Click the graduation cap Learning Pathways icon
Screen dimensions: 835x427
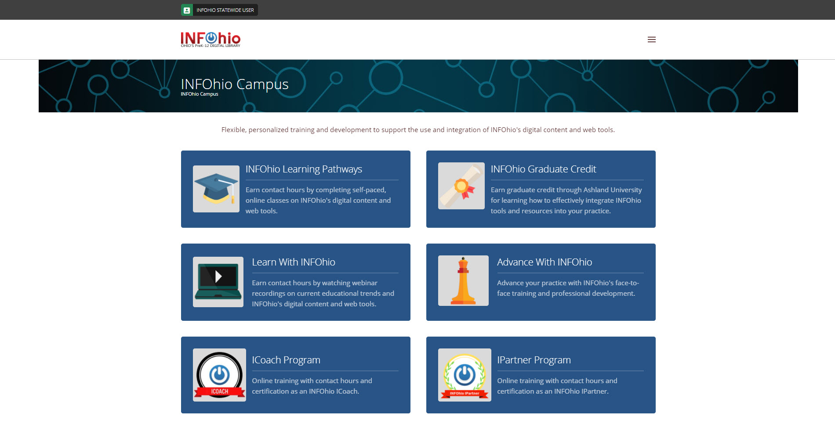pos(216,189)
